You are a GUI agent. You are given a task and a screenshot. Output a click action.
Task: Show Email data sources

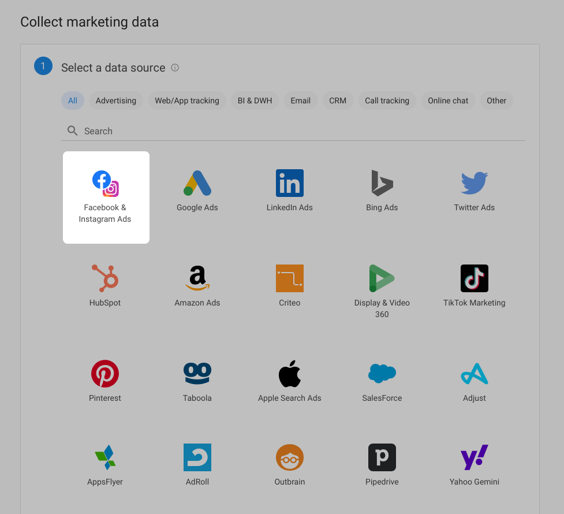[301, 100]
